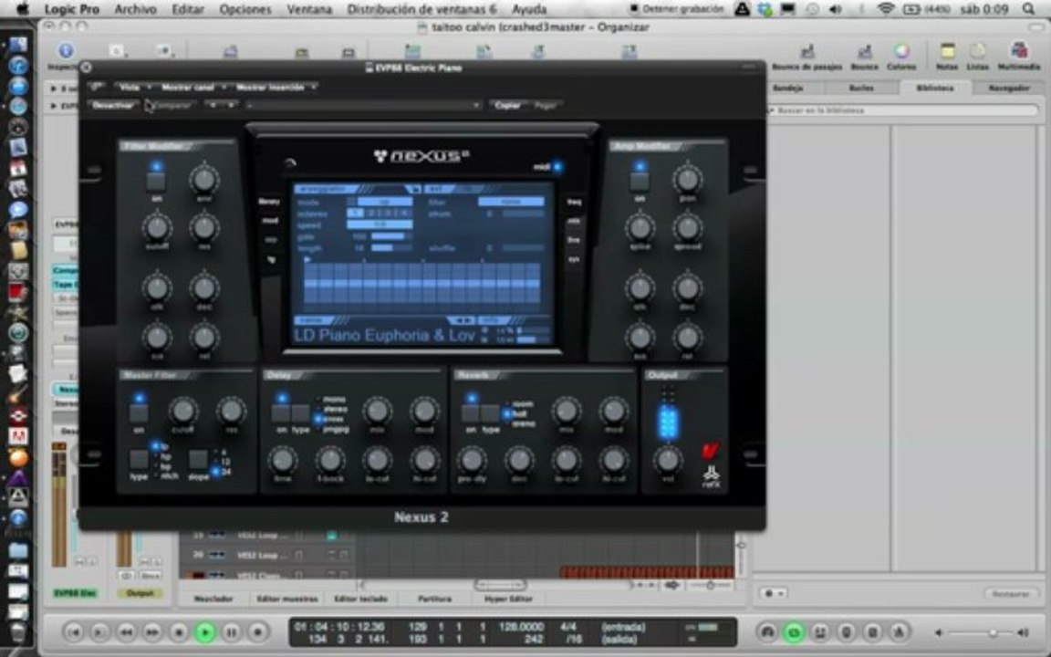Open Vista dropdown in plugin header

point(133,88)
